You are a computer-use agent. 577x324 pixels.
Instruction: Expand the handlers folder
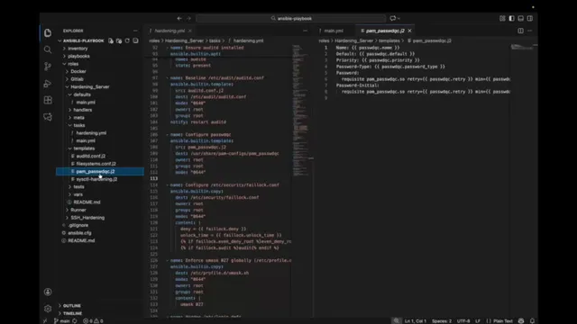[82, 110]
